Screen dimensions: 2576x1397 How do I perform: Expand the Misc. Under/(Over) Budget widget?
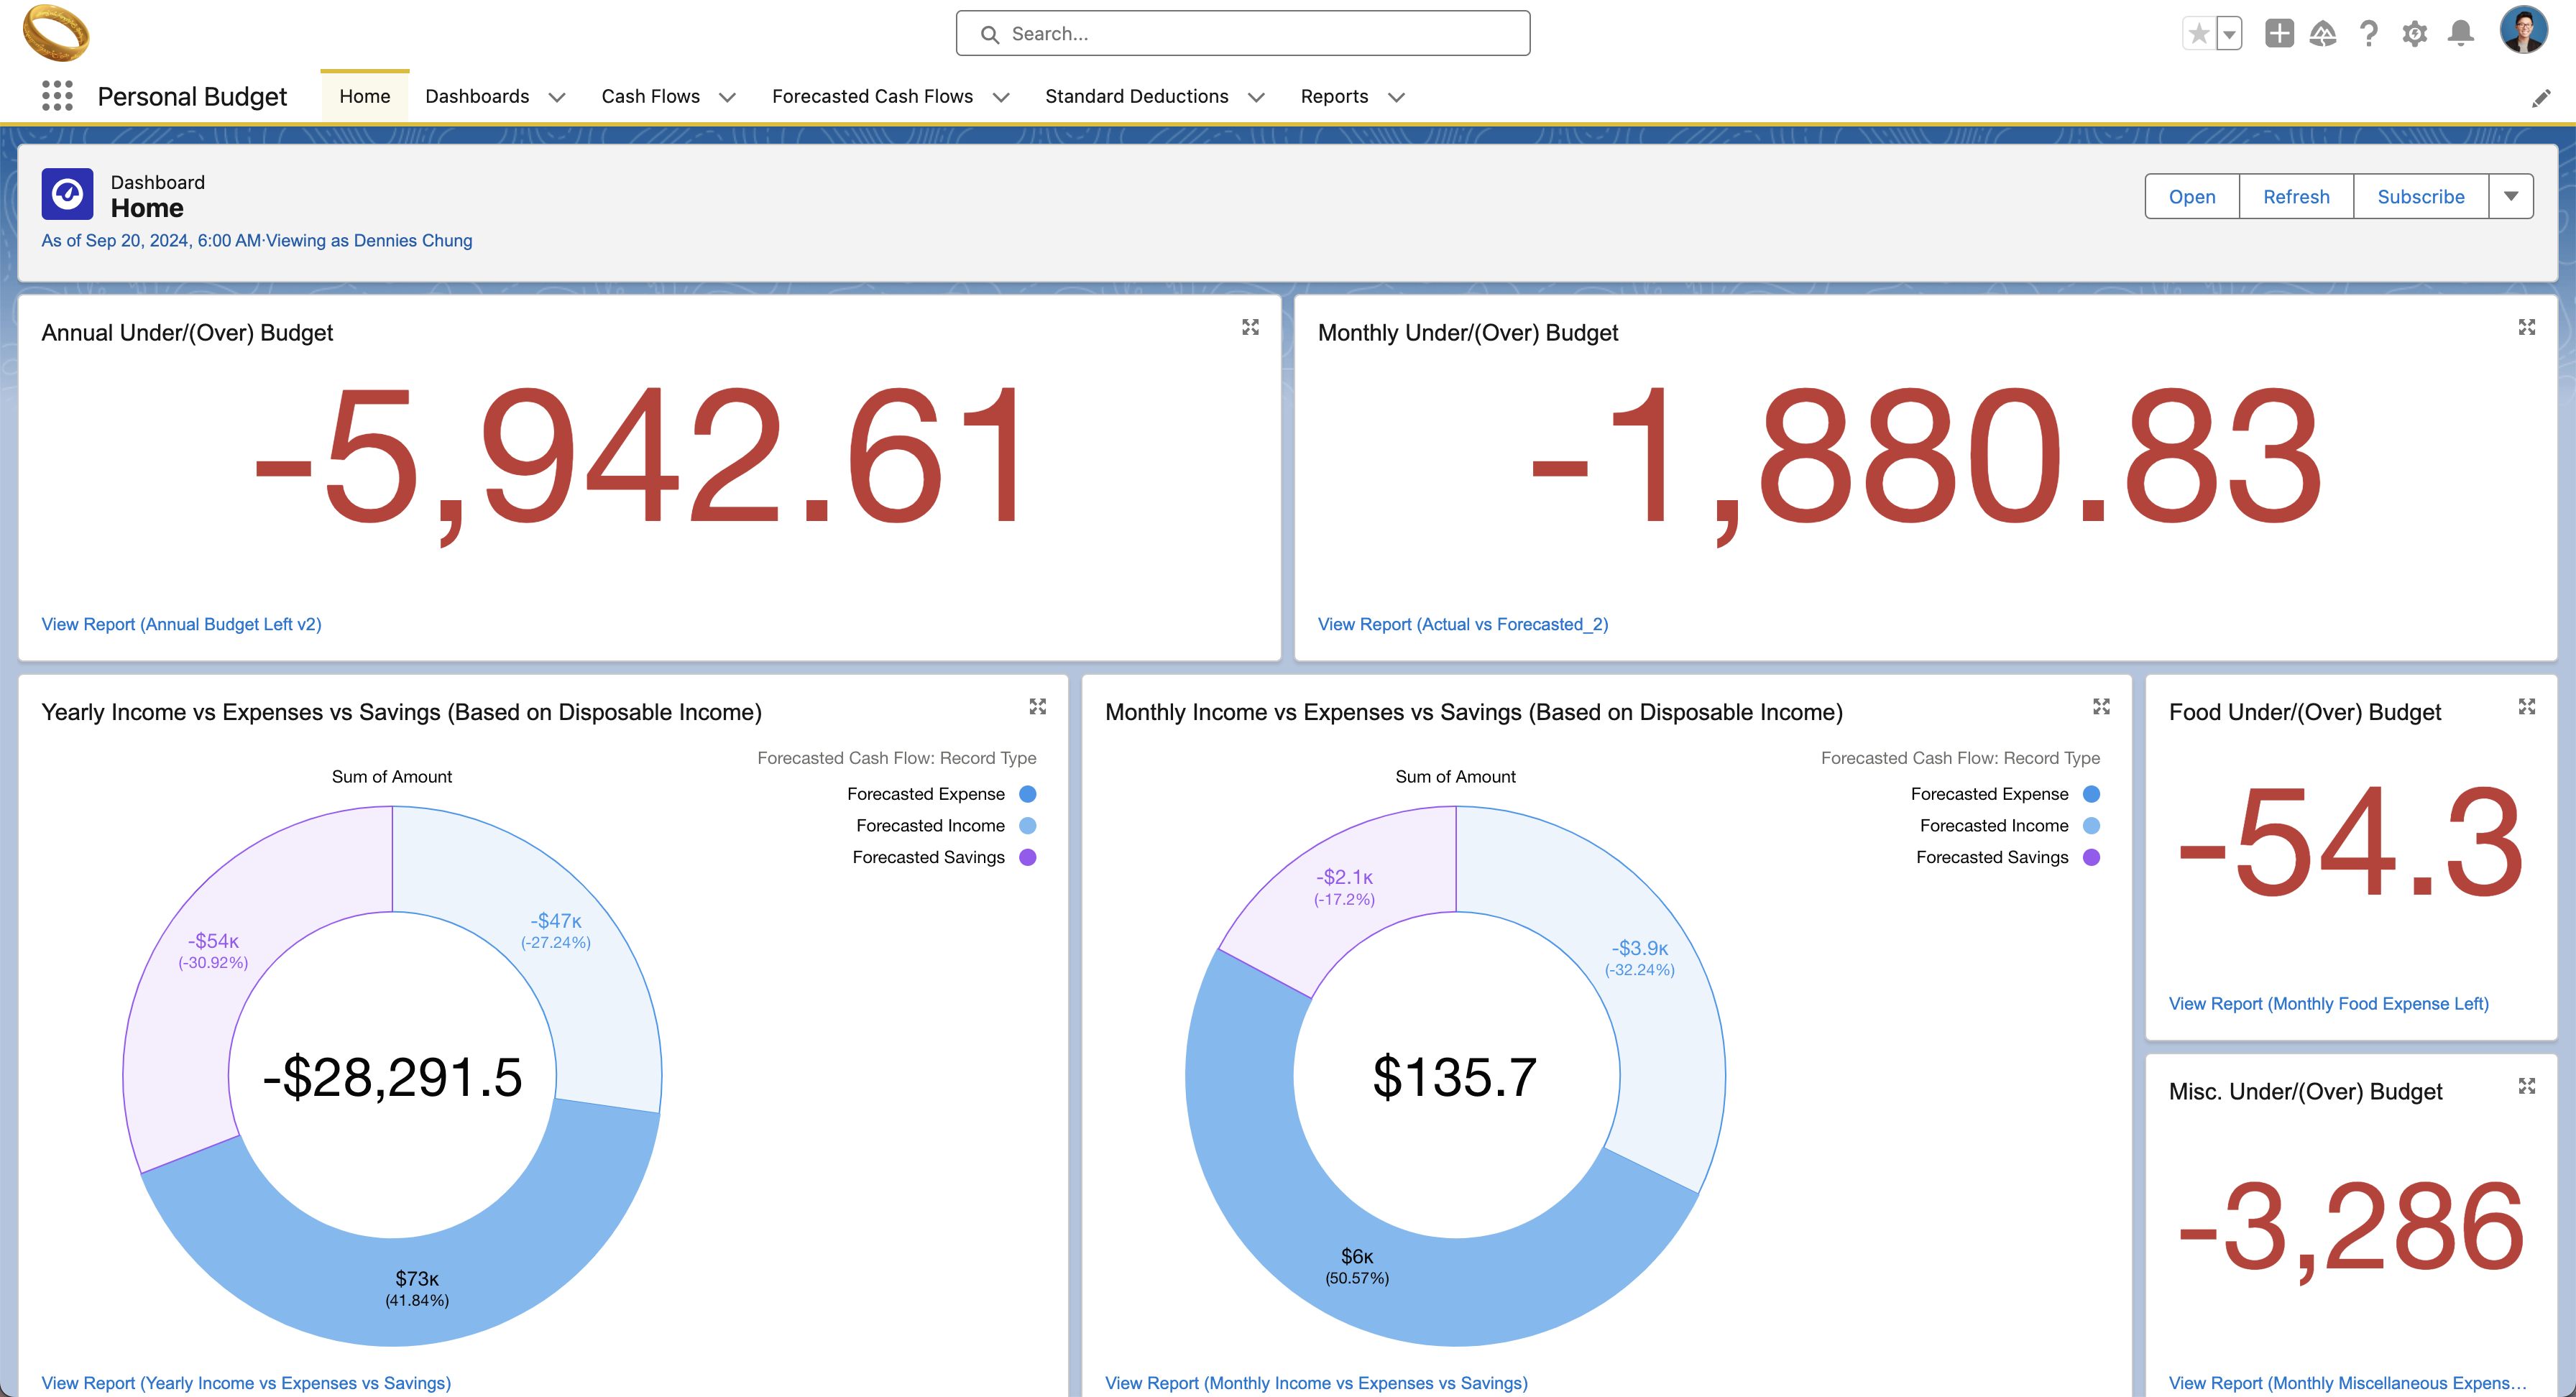point(2526,1086)
